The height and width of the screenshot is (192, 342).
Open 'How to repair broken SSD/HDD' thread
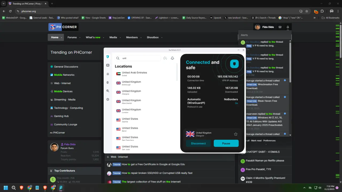pos(157,173)
